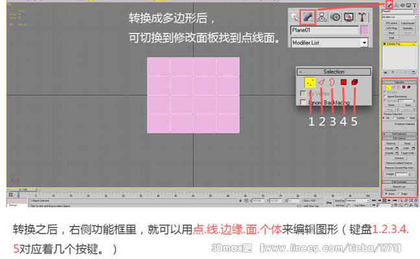Open the Utilities hammer tab in the enlarged inset
The image size is (420, 259).
362,17
